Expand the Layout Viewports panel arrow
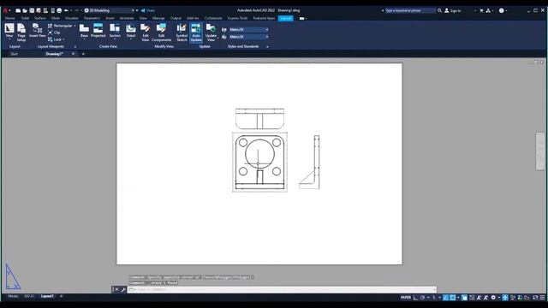 (x=75, y=46)
